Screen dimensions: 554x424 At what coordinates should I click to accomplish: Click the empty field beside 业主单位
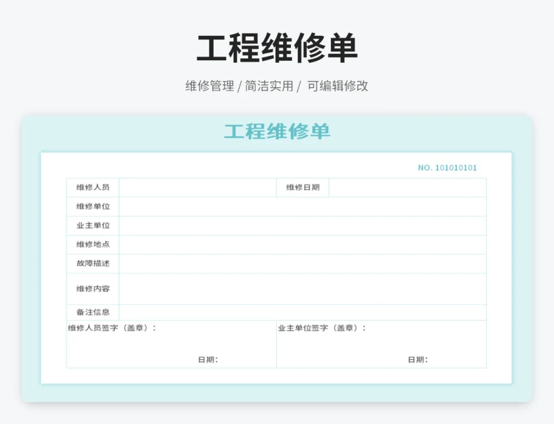tap(303, 225)
